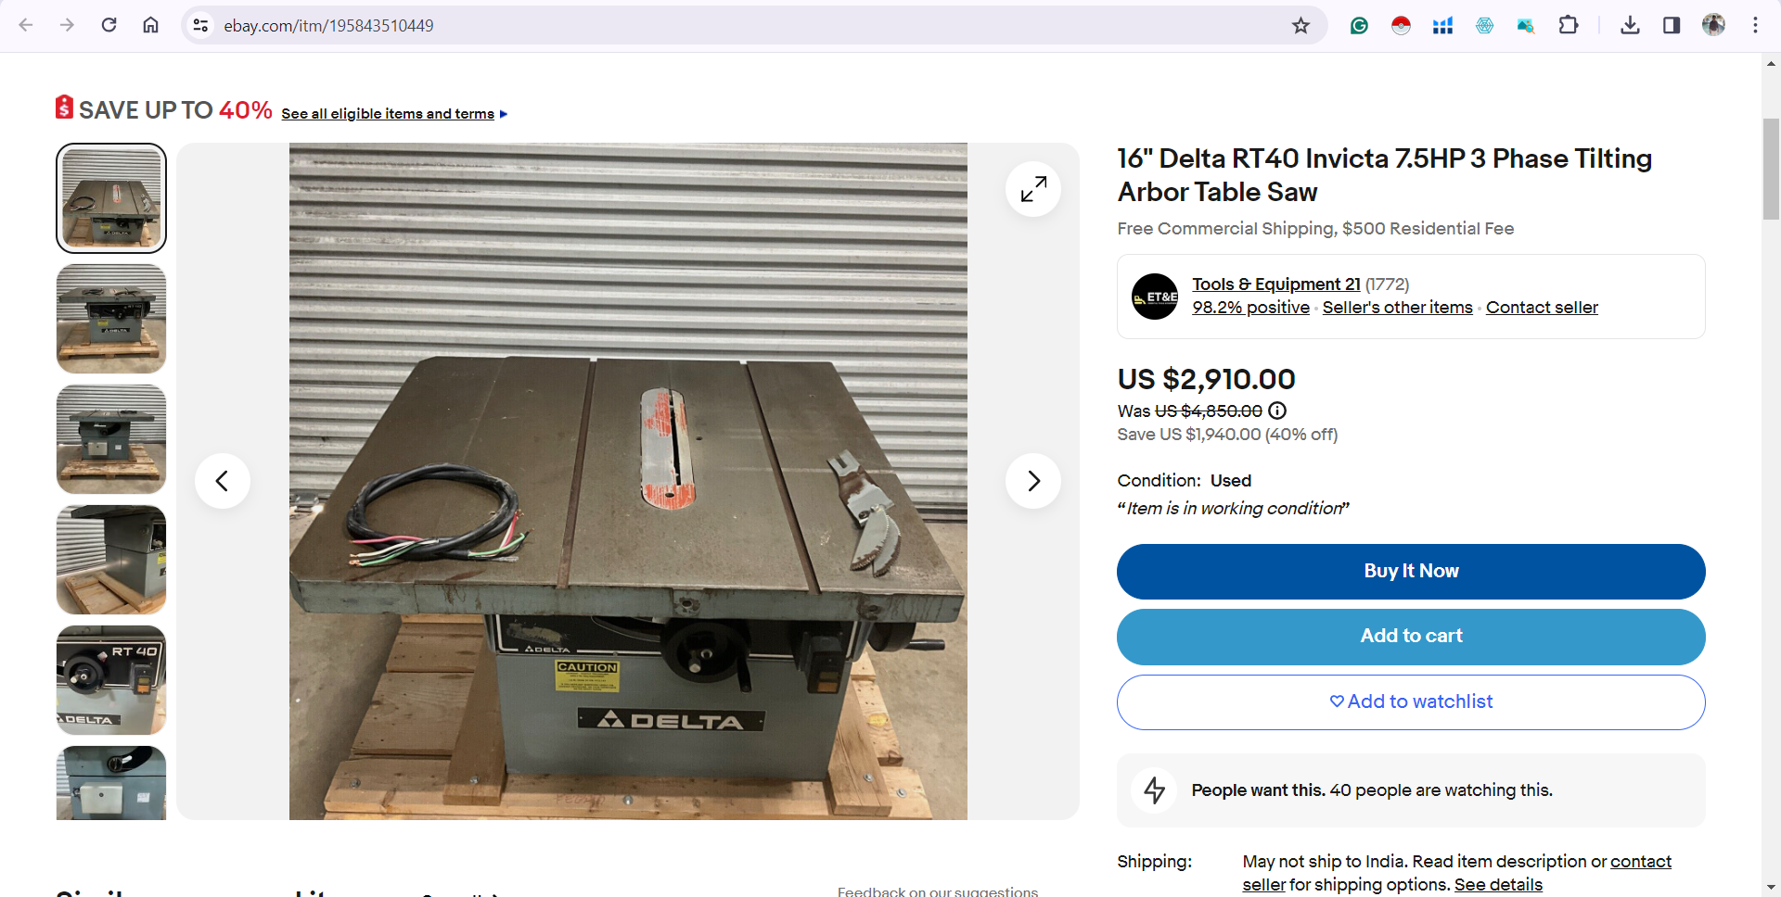View 98.2% positive feedback
The height and width of the screenshot is (897, 1781).
click(x=1250, y=308)
